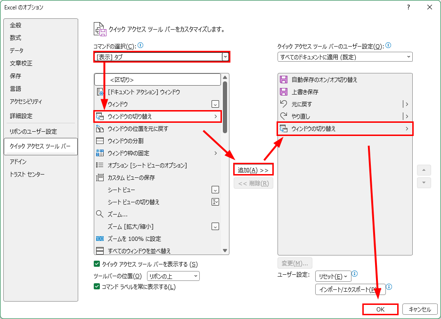Click the custom view save icon
The image size is (441, 319).
[x=100, y=177]
